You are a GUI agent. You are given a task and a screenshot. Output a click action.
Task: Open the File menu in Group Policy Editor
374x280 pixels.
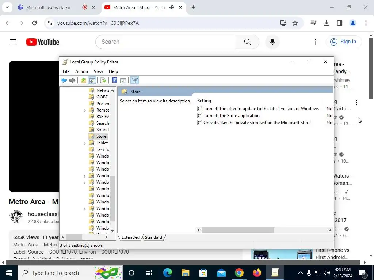pos(66,71)
